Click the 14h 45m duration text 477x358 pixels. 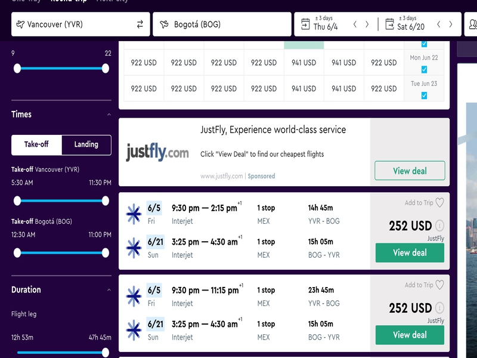320,208
